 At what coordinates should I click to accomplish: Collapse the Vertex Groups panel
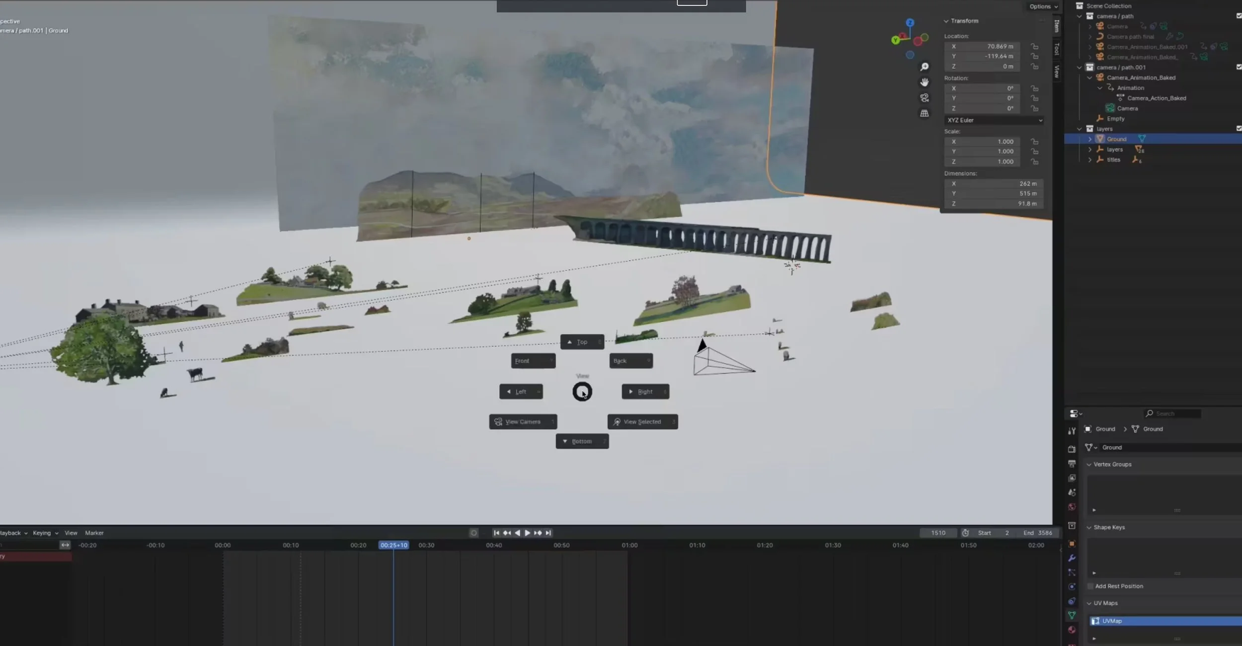pos(1089,464)
